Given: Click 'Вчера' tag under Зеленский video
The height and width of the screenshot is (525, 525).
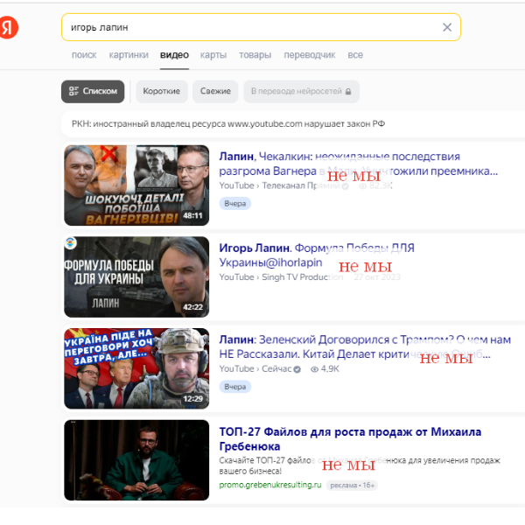Looking at the screenshot, I should coord(235,387).
